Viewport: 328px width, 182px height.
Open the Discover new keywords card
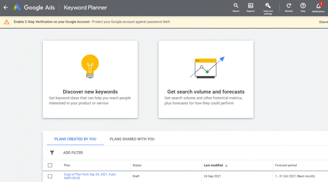click(90, 79)
